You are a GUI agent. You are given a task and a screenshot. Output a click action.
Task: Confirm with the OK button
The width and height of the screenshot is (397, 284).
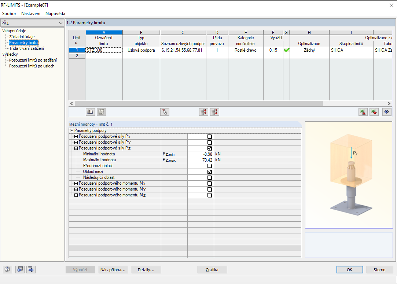coord(350,270)
